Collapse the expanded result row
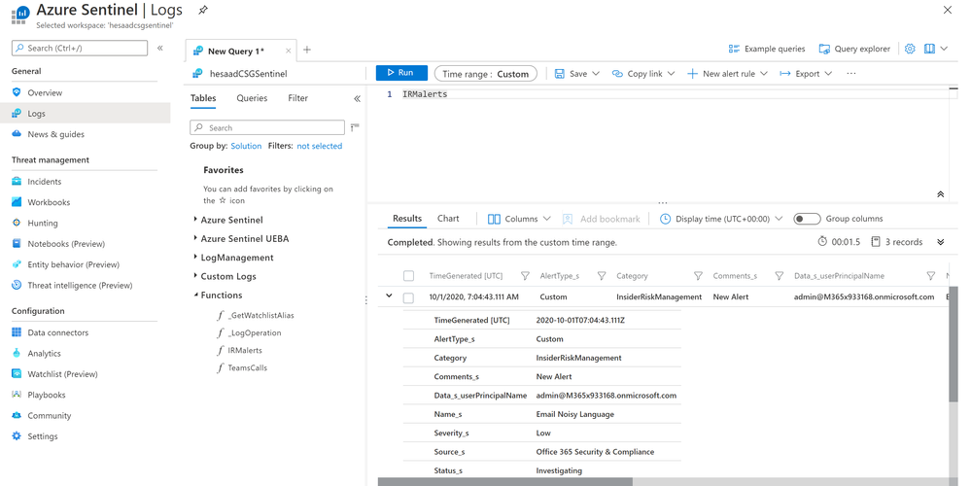The image size is (971, 486). coord(389,295)
